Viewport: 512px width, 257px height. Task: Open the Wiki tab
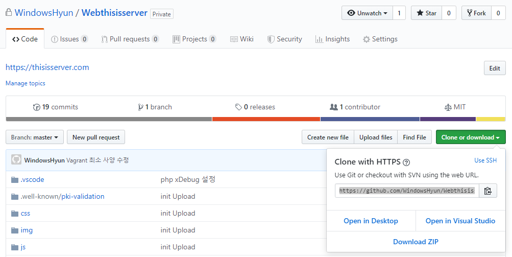(242, 39)
